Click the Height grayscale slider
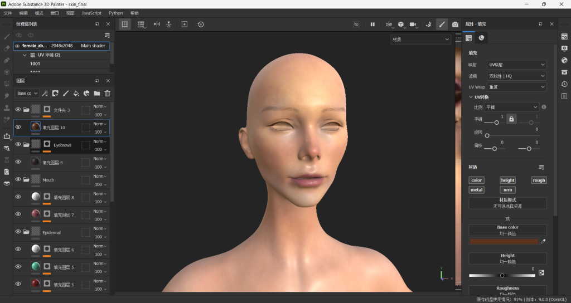This screenshot has height=303, width=571. pyautogui.click(x=502, y=275)
